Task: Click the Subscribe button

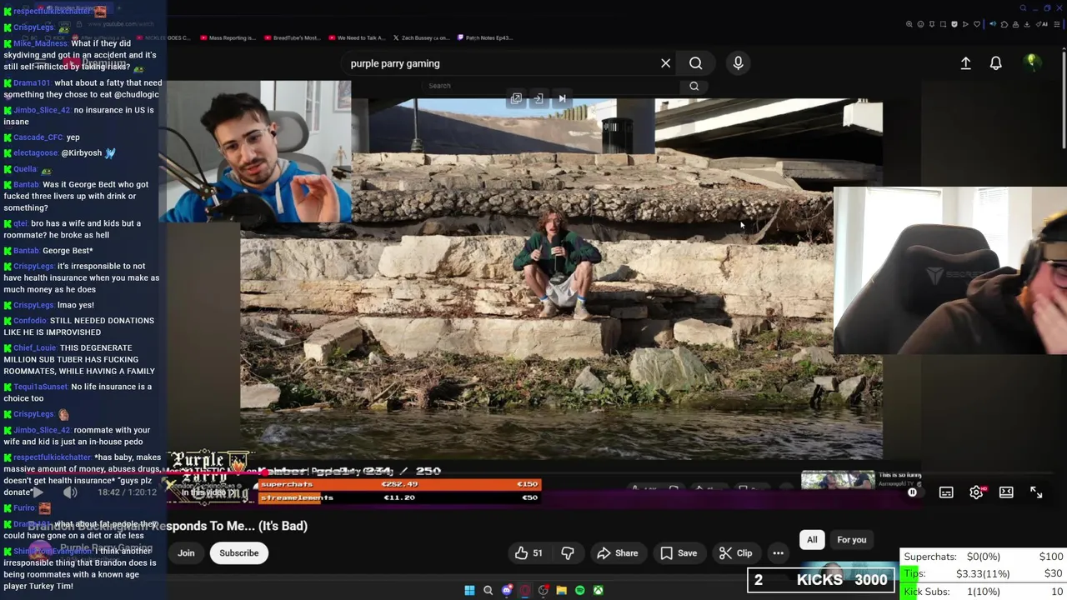Action: [x=239, y=553]
